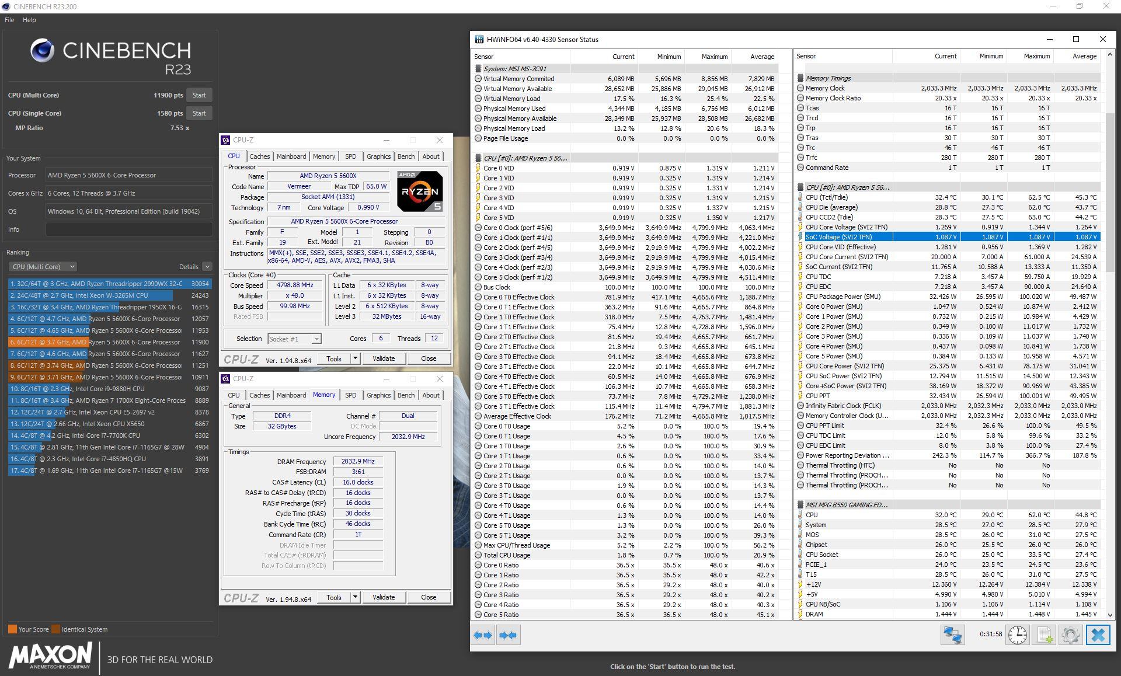Expand ranking Details chevron
The height and width of the screenshot is (676, 1121).
(207, 267)
